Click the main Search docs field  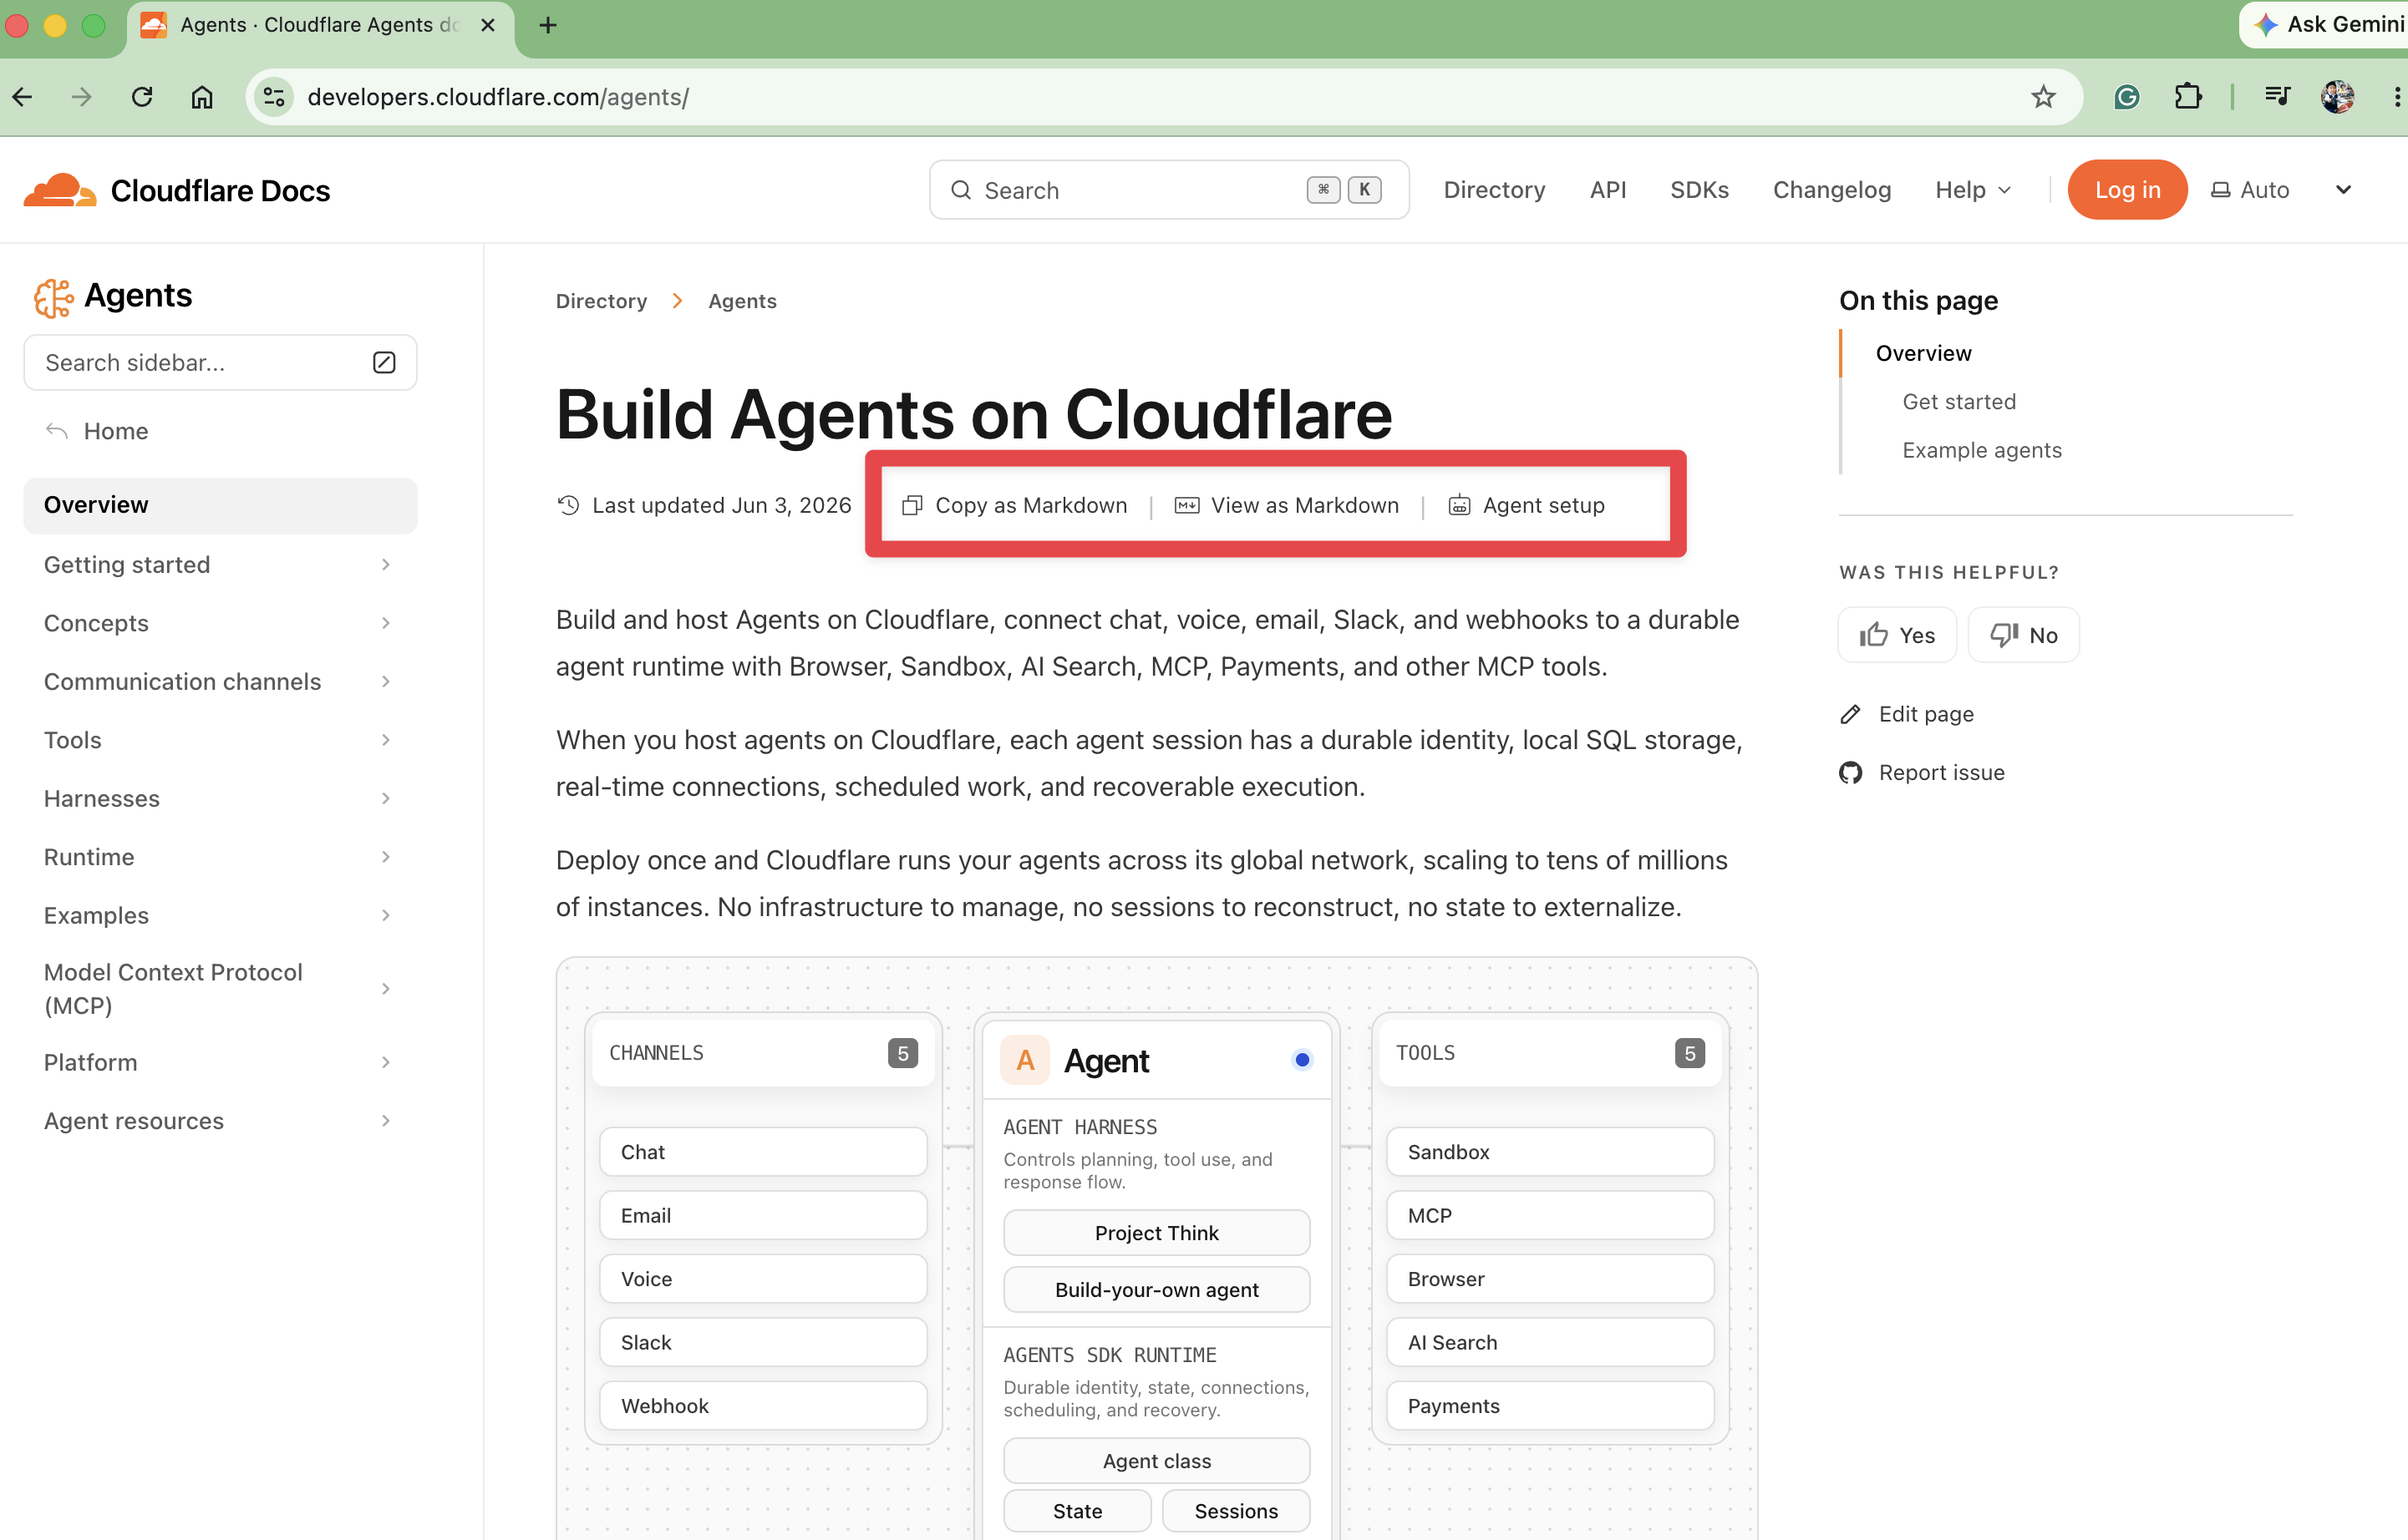point(1168,190)
